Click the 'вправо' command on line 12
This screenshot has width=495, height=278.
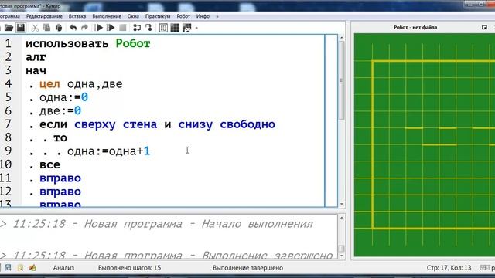tap(60, 192)
